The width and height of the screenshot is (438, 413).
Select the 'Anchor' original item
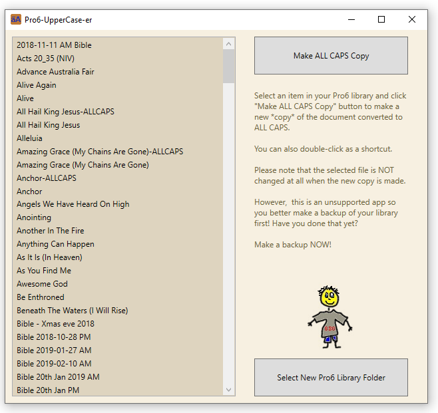pyautogui.click(x=118, y=192)
